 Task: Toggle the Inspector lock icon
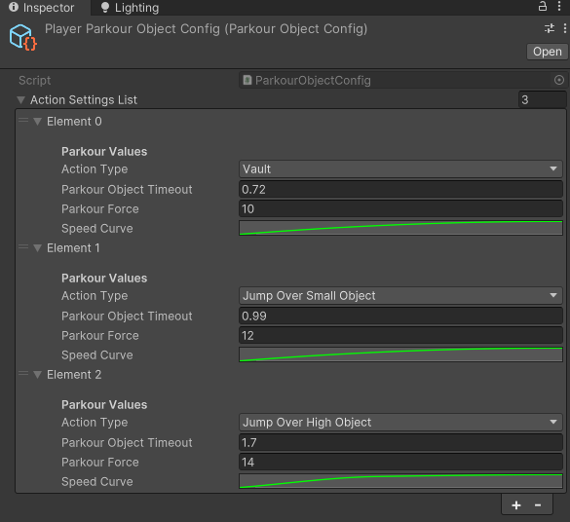[x=543, y=6]
